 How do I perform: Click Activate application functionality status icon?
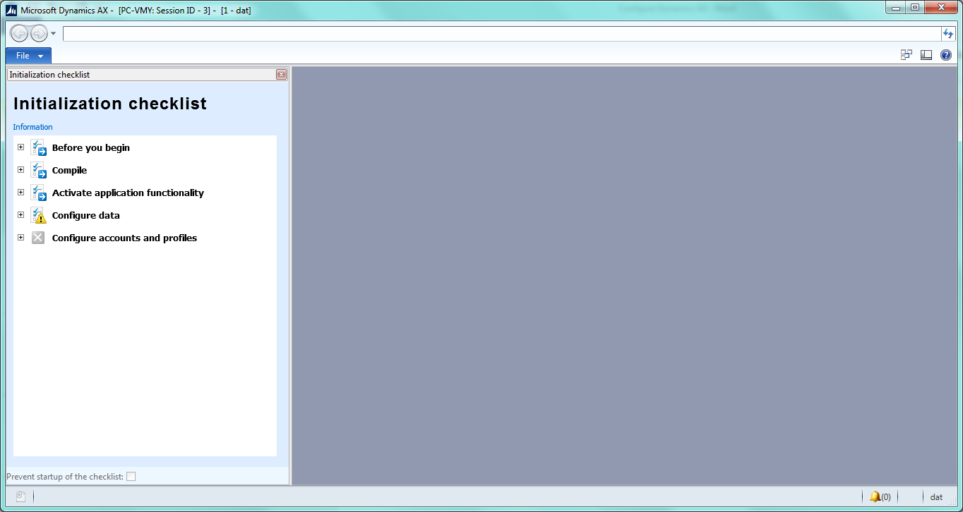(x=39, y=193)
